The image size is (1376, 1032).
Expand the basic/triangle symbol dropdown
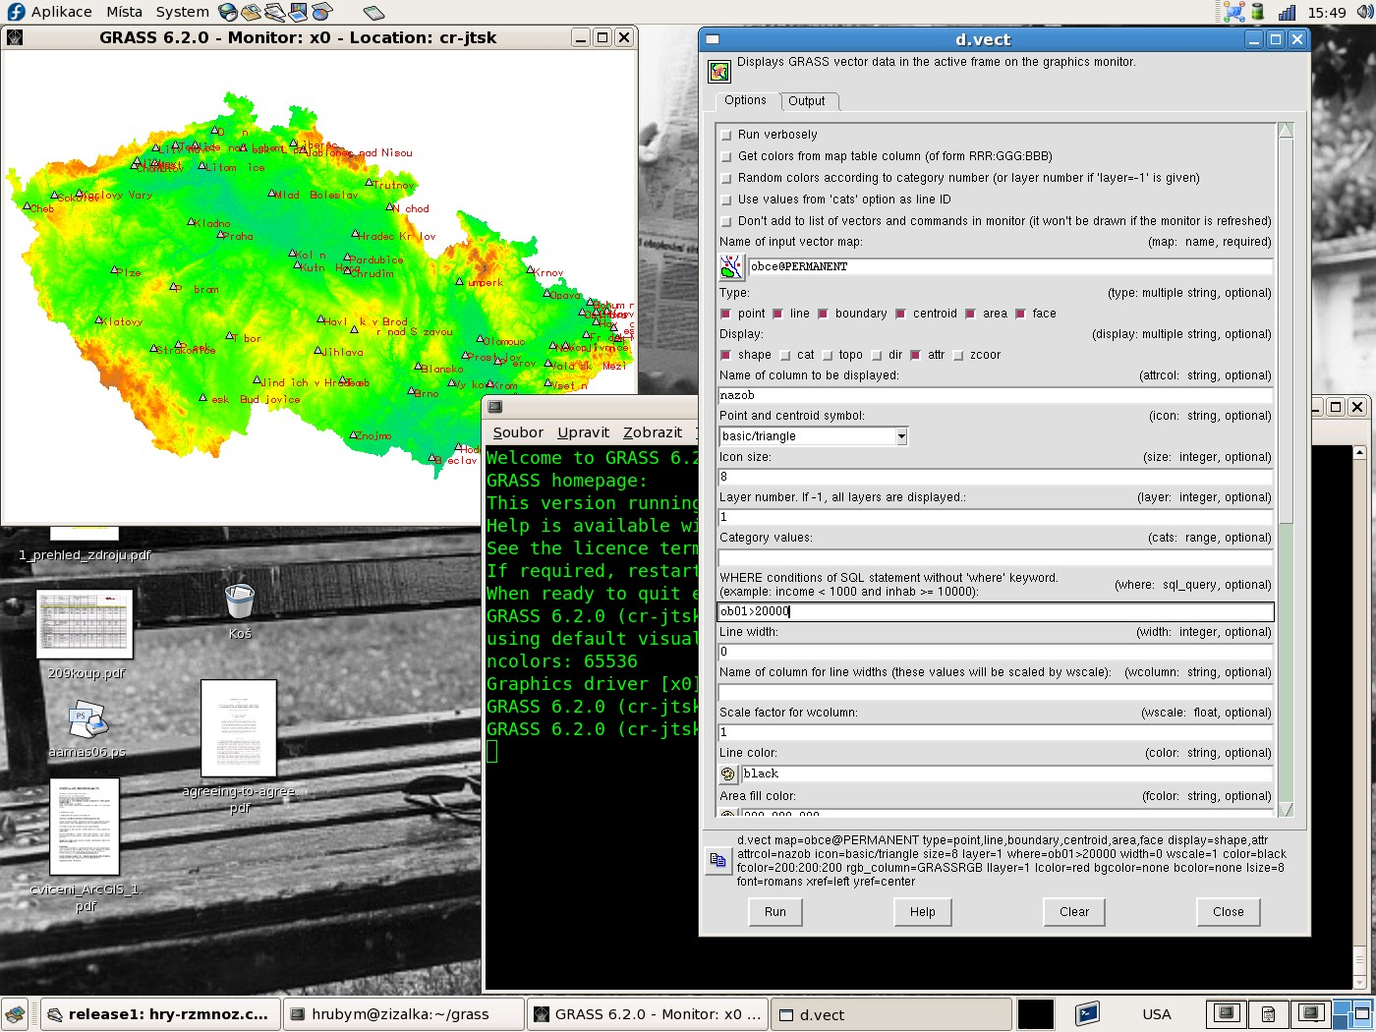901,436
